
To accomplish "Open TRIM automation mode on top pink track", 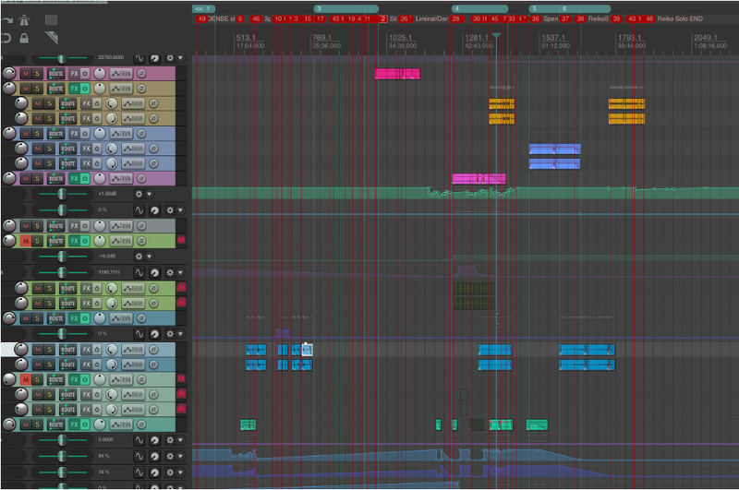I will point(121,74).
